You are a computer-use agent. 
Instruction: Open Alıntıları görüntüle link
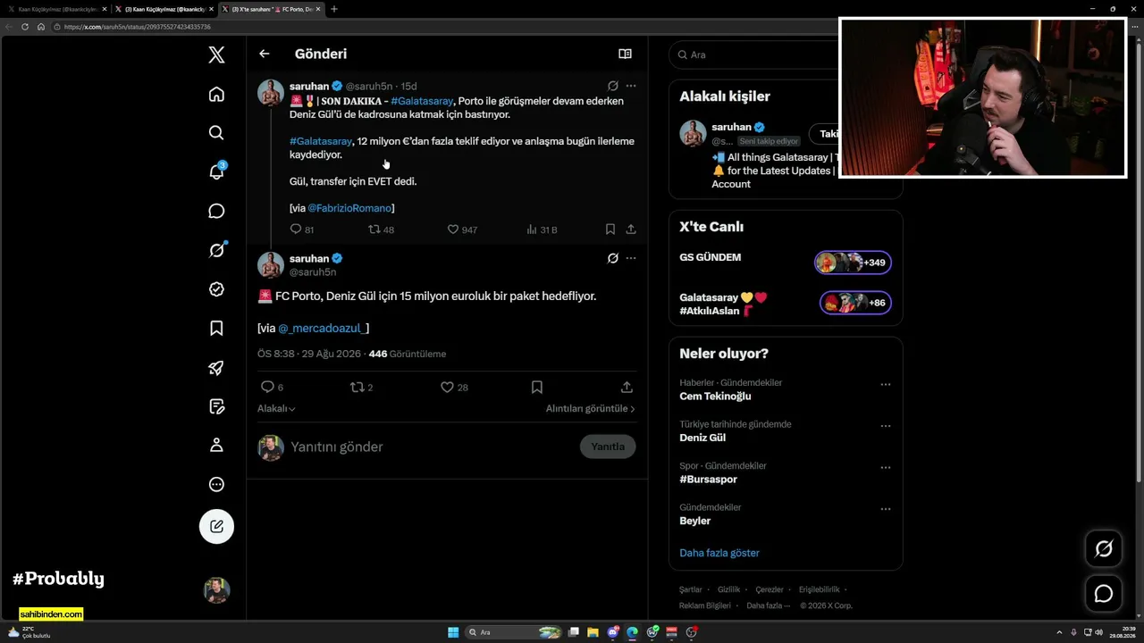(x=591, y=408)
